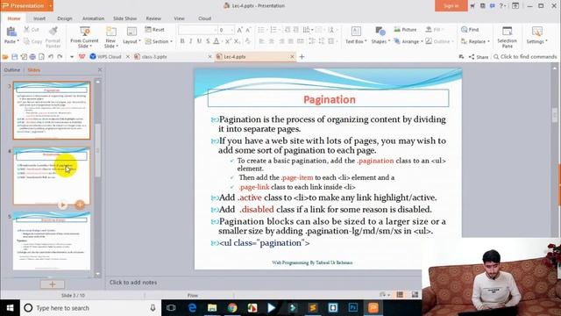The image size is (561, 316).
Task: Open the Selection Pane
Action: pos(507,37)
